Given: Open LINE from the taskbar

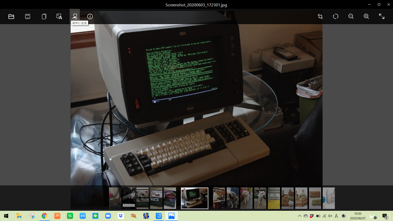Looking at the screenshot, I should (95, 216).
